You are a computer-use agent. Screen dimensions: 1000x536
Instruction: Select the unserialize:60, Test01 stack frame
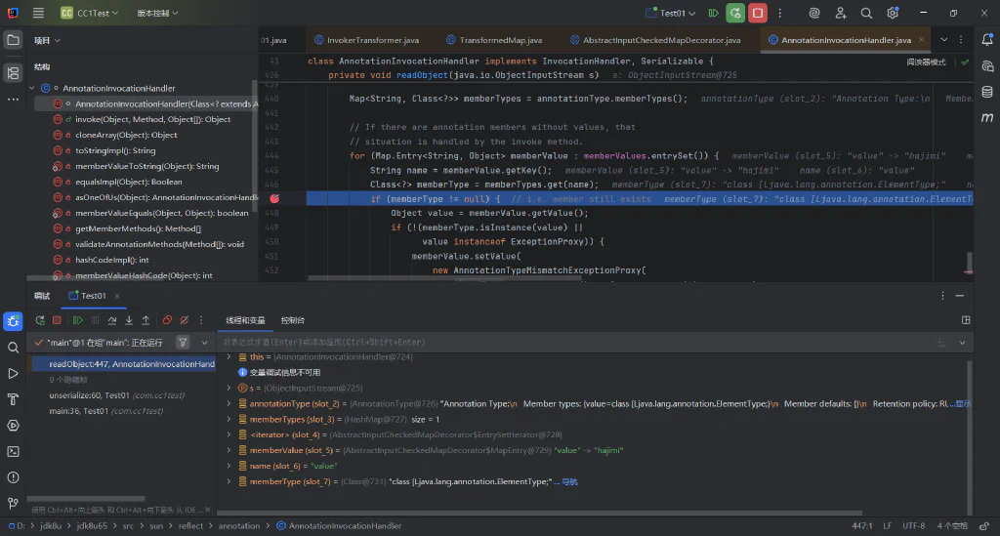click(x=117, y=395)
